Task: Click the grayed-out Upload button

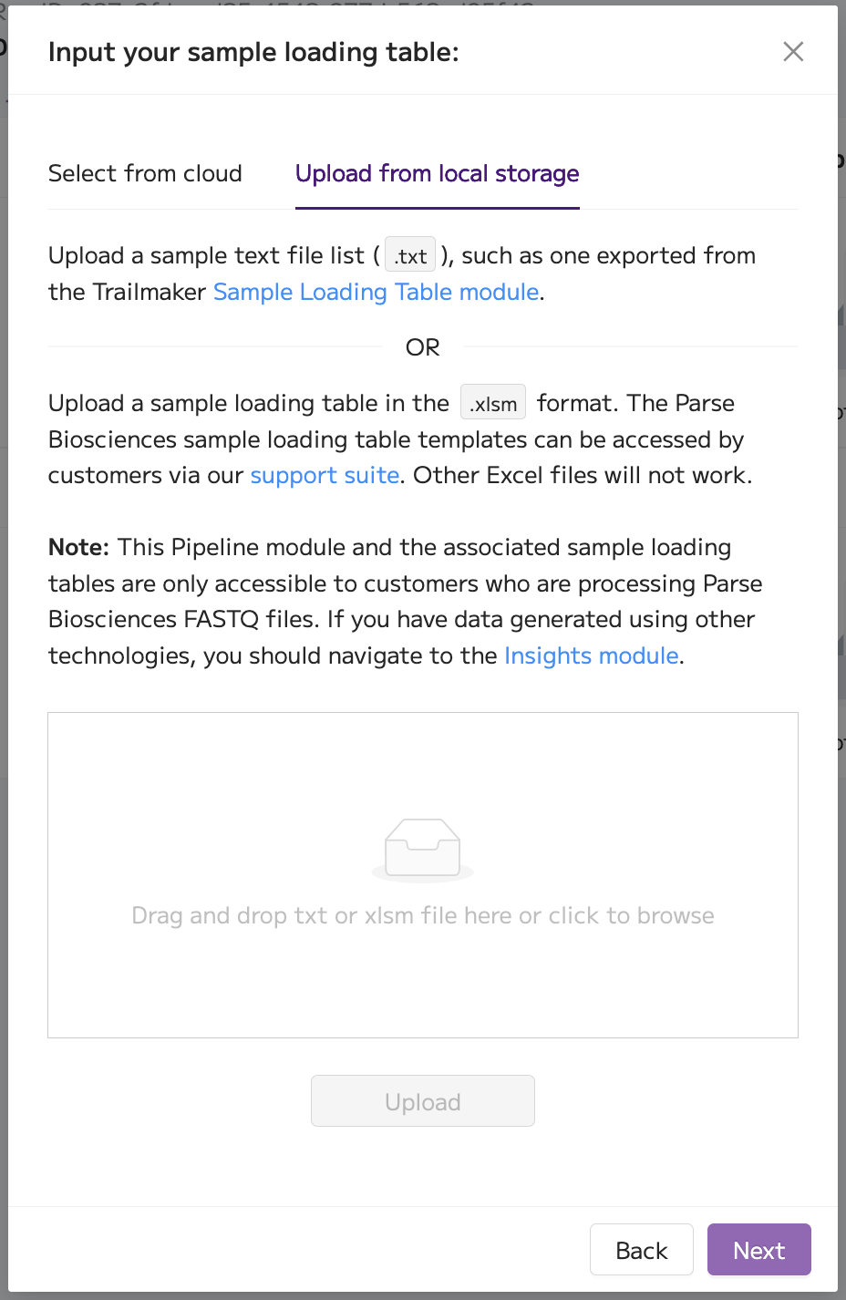Action: point(423,1101)
